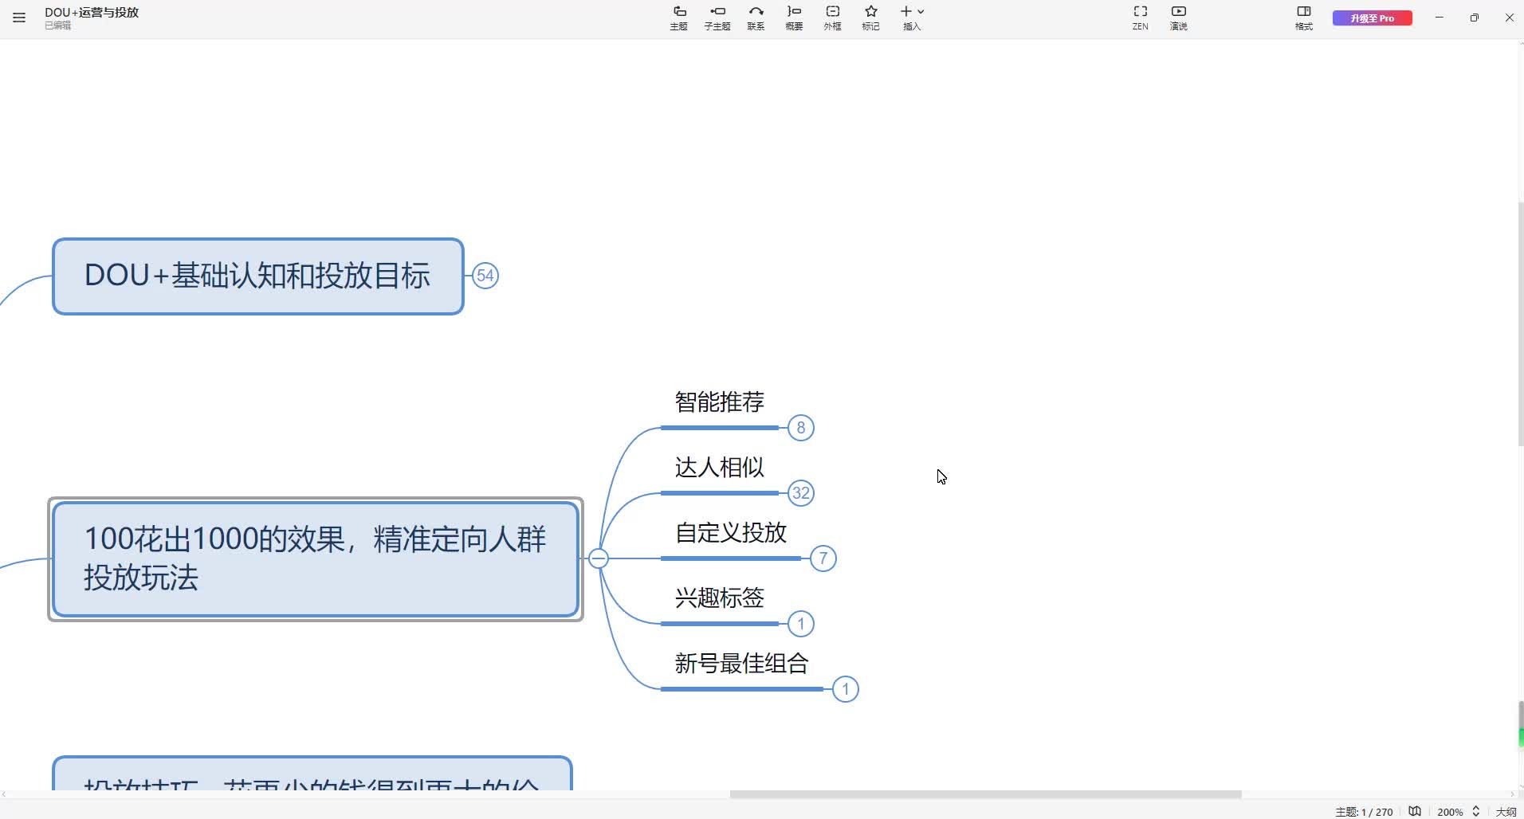Select the 智能推荐 subtopic
This screenshot has width=1524, height=819.
(x=720, y=402)
